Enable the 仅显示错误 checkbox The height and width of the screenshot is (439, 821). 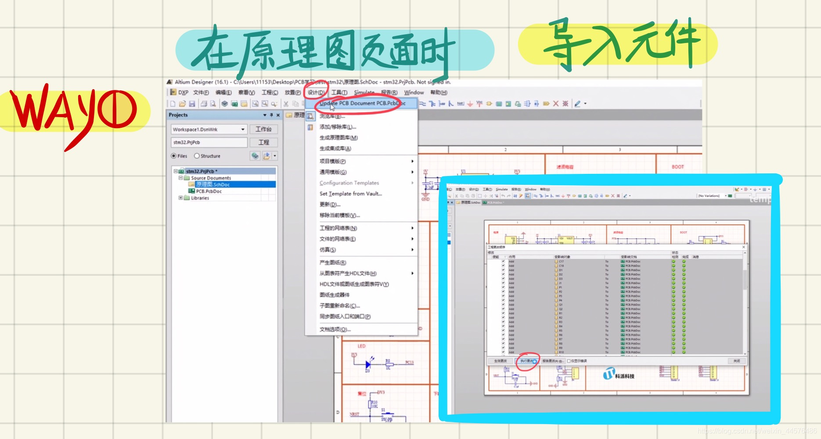569,361
